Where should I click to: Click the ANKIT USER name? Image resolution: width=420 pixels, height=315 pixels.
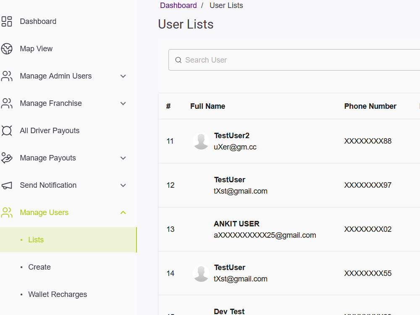click(236, 224)
